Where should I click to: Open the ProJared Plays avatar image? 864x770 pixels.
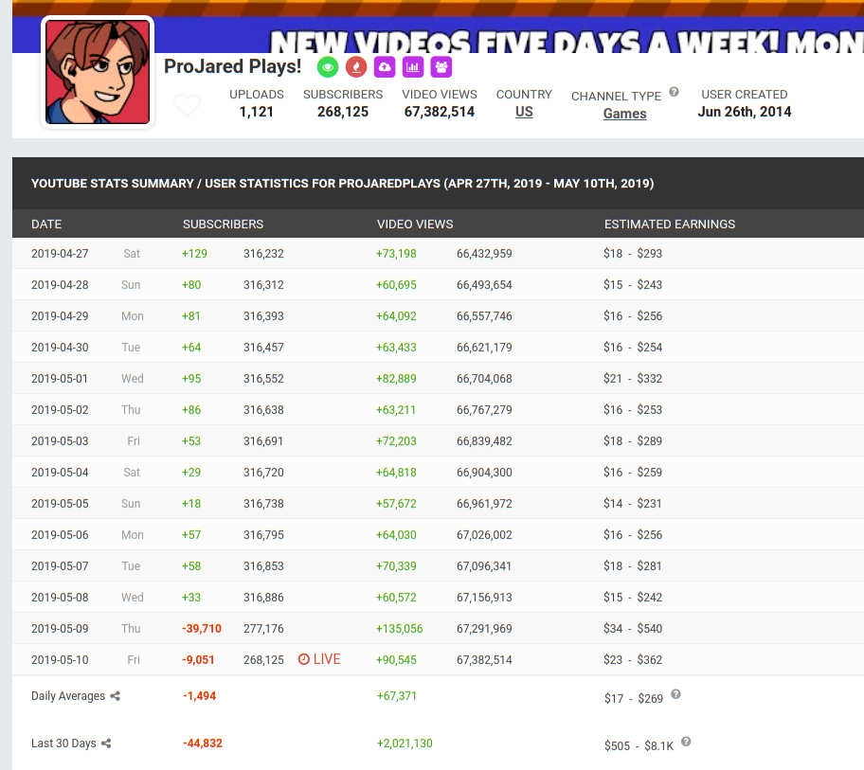98,72
